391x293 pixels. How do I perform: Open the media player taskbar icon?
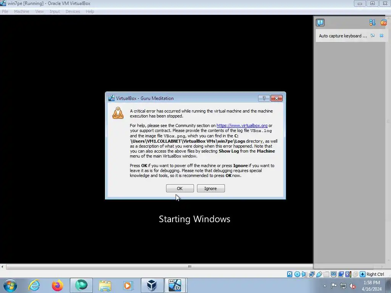coord(128,285)
